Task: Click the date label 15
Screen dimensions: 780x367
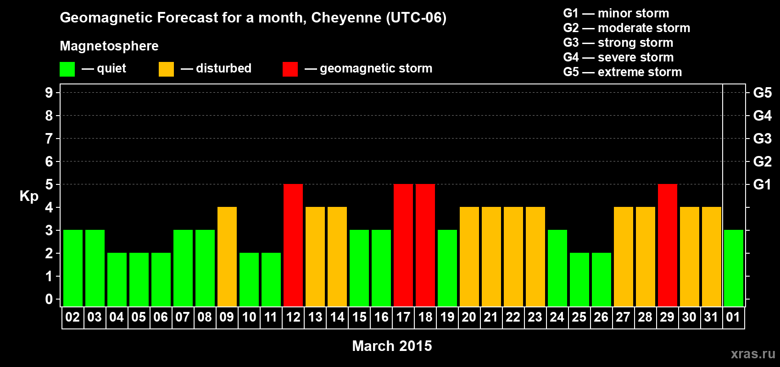Action: point(359,317)
